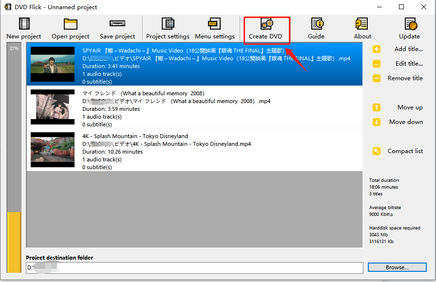Open Menu settings icon

tap(214, 24)
